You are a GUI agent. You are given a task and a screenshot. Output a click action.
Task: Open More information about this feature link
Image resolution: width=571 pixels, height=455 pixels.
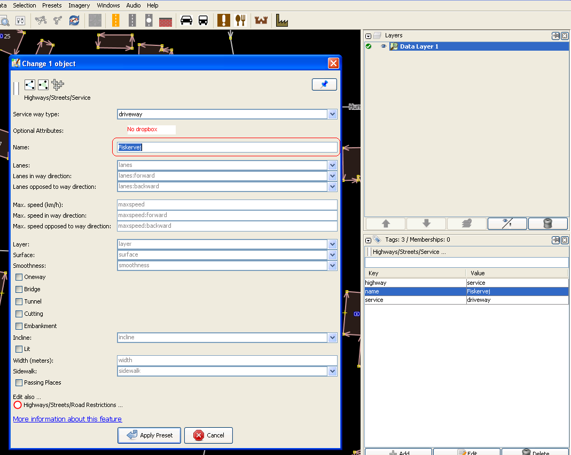[67, 419]
